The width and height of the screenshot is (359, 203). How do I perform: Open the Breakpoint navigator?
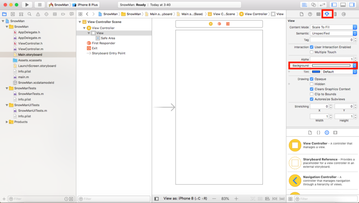(x=63, y=14)
